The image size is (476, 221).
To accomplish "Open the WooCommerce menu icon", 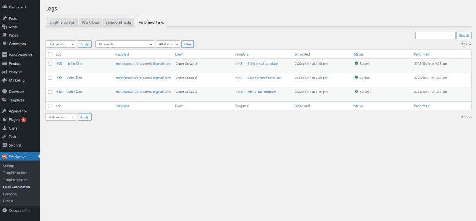I will [x=4, y=55].
